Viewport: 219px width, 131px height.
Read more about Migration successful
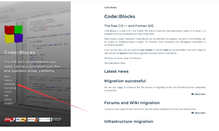200,94
